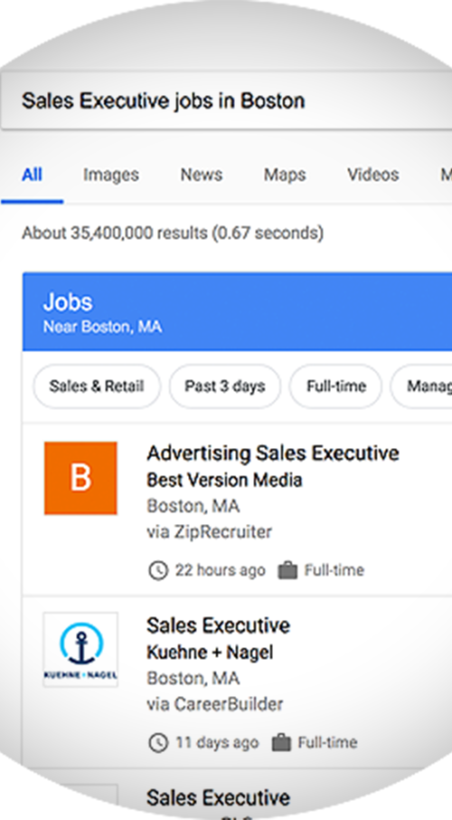Click the clock icon beside 11 days ago
Viewport: 452px width, 820px height.
tap(158, 742)
